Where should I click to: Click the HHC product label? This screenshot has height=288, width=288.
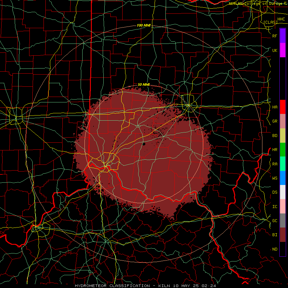pyautogui.click(x=281, y=19)
